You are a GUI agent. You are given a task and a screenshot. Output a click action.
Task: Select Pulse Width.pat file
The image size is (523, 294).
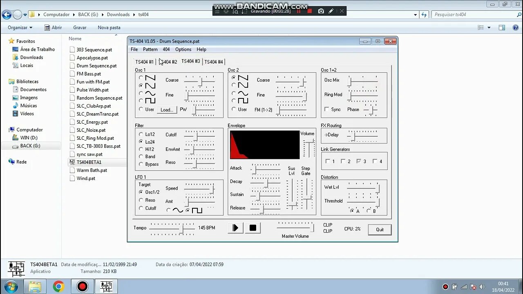click(92, 90)
